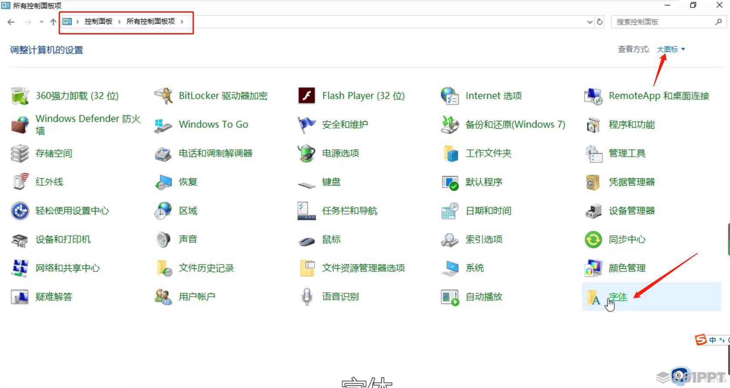Open 任务栏和导航 icon
This screenshot has height=388, width=730.
tap(307, 211)
